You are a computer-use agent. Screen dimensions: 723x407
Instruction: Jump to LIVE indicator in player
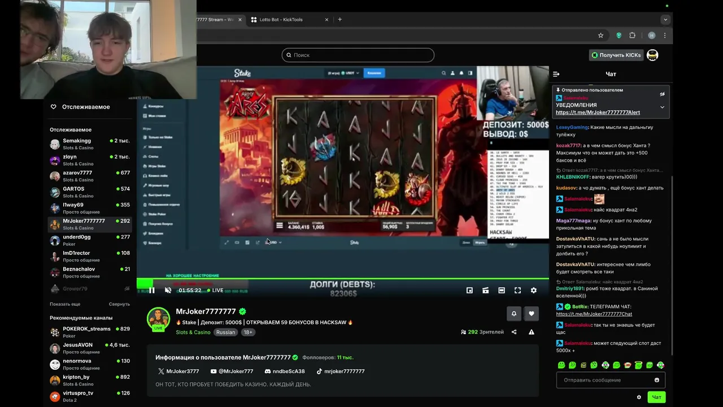pos(215,290)
